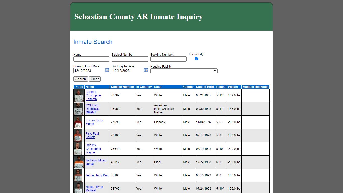Viewport: 343px width, 193px height.
Task: Click date of birth 12/22/1998
Action: (204, 162)
